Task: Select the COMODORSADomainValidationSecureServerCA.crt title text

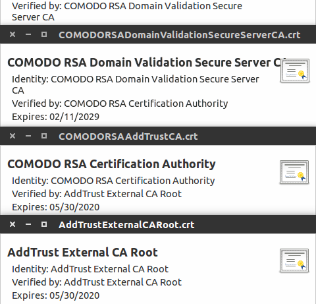Action: (180, 35)
